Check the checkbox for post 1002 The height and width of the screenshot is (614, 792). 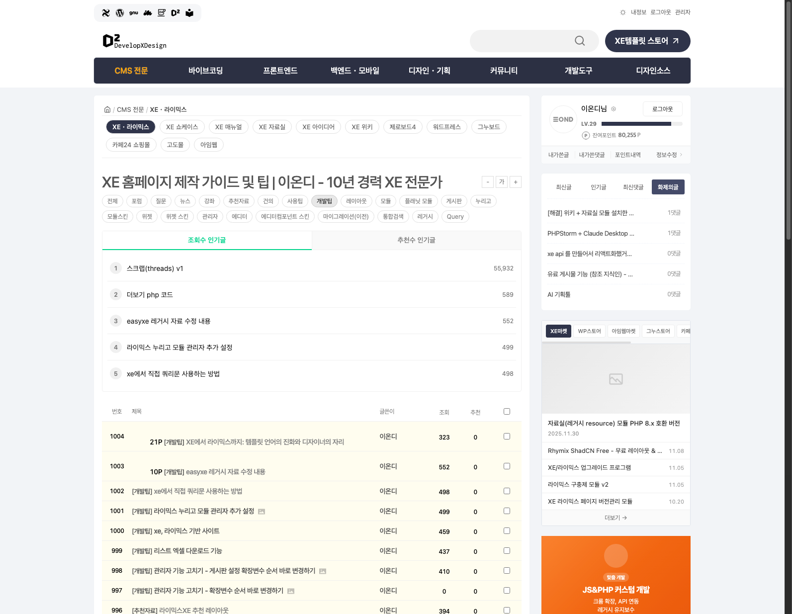[x=507, y=491]
